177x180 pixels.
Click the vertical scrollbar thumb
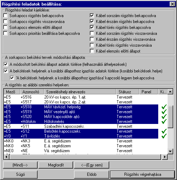click(x=170, y=117)
